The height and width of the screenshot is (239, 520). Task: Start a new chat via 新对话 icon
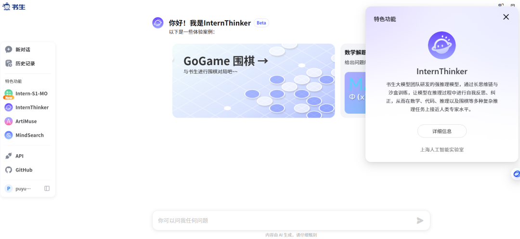coord(9,50)
